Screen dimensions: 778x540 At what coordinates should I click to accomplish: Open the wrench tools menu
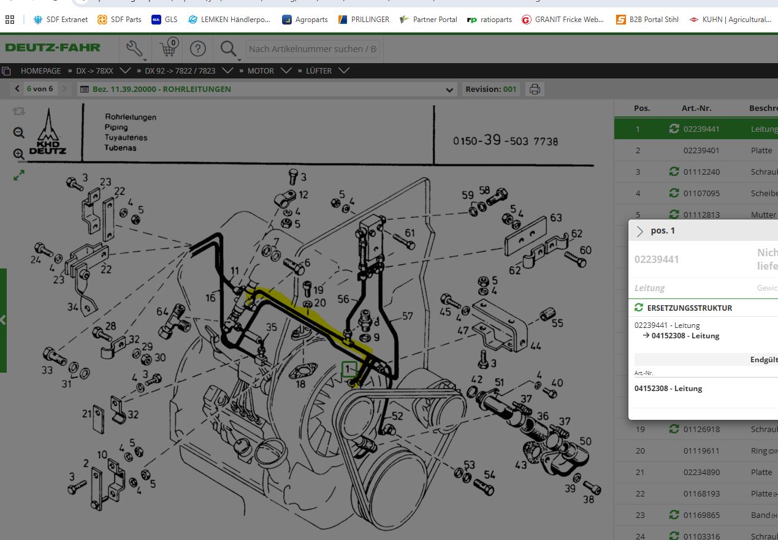[x=135, y=48]
